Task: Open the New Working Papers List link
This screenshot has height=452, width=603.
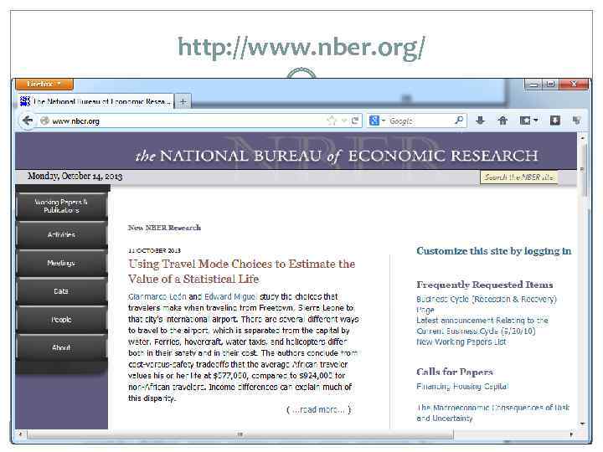Action: point(461,342)
